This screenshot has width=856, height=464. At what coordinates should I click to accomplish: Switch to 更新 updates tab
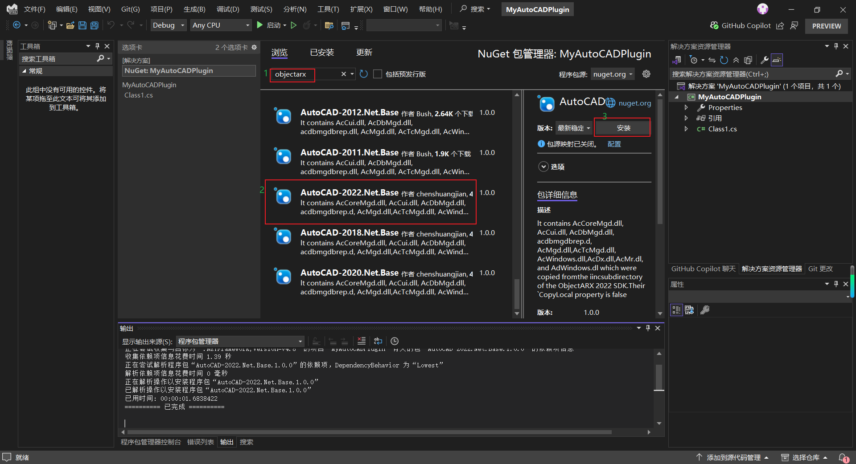[x=364, y=53]
